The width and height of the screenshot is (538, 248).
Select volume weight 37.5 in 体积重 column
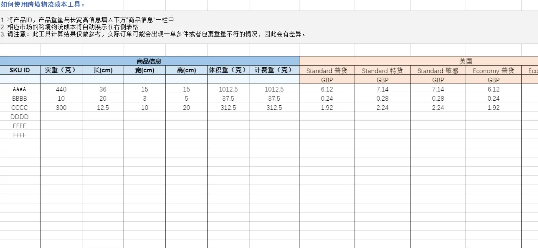click(x=228, y=98)
